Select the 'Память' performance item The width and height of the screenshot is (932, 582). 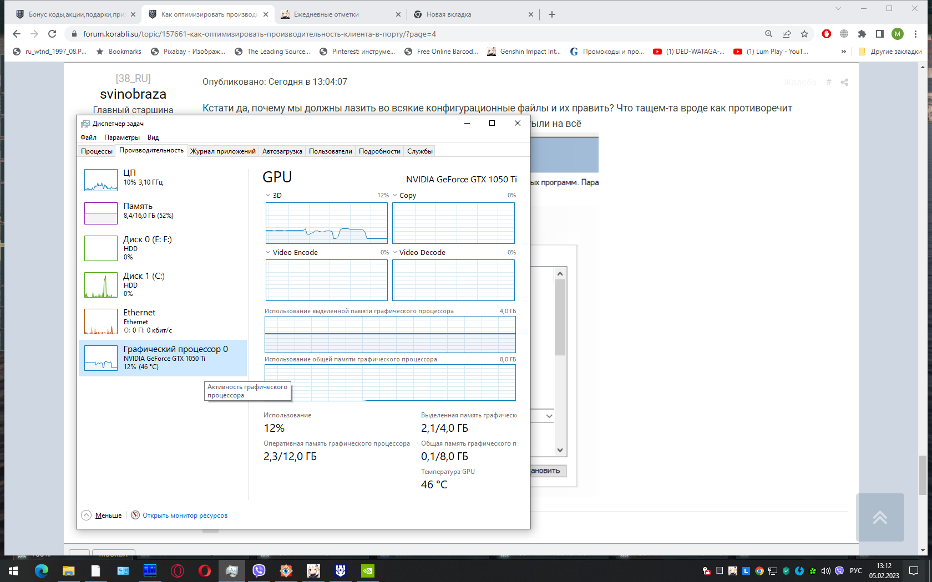point(163,213)
